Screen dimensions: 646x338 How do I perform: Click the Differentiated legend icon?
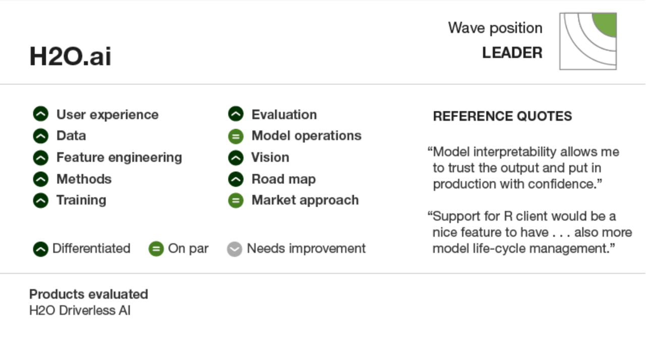(41, 249)
